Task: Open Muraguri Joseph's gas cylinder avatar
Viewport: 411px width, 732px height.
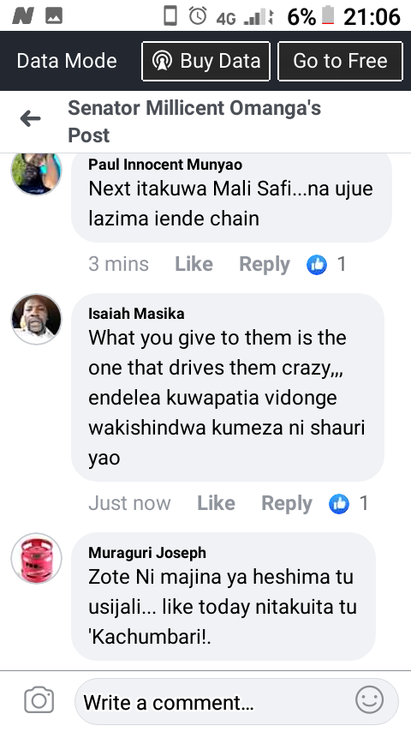Action: 36,558
